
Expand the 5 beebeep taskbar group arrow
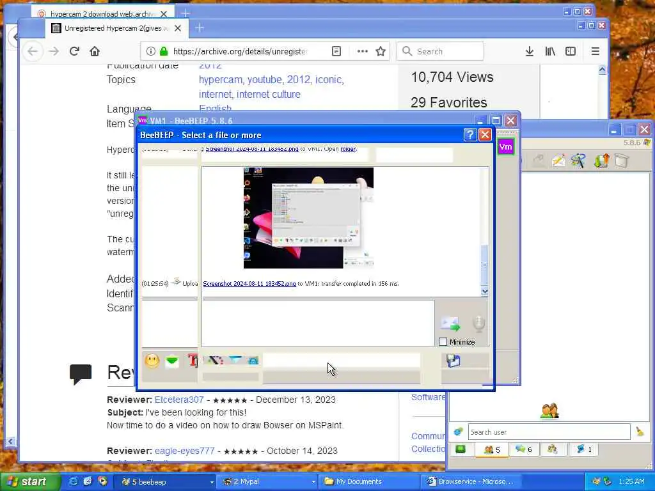[x=212, y=482]
